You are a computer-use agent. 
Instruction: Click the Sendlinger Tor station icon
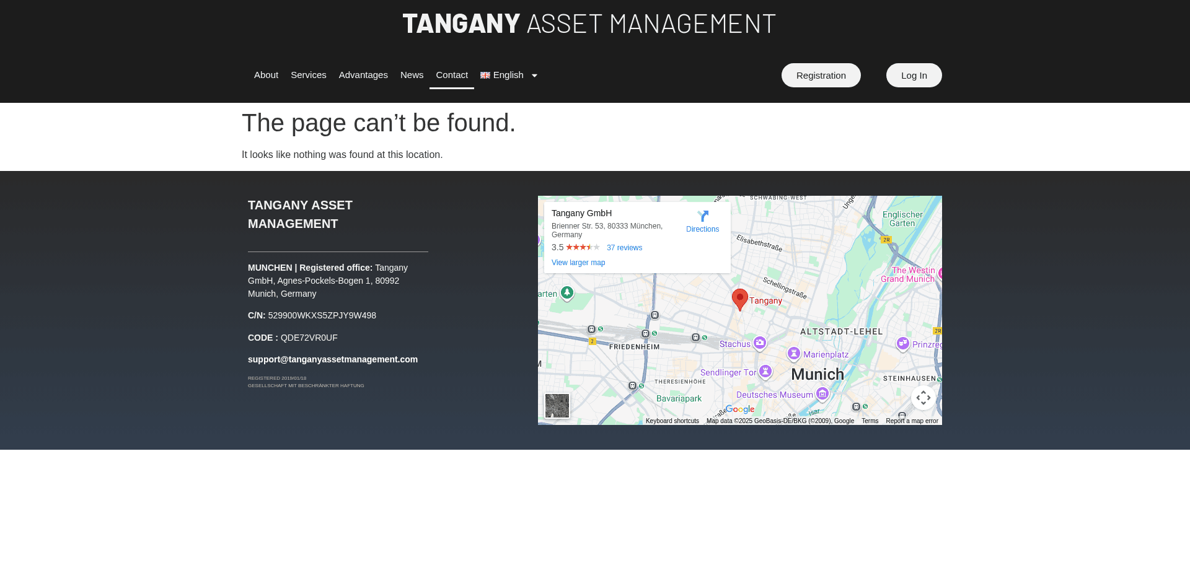click(765, 372)
